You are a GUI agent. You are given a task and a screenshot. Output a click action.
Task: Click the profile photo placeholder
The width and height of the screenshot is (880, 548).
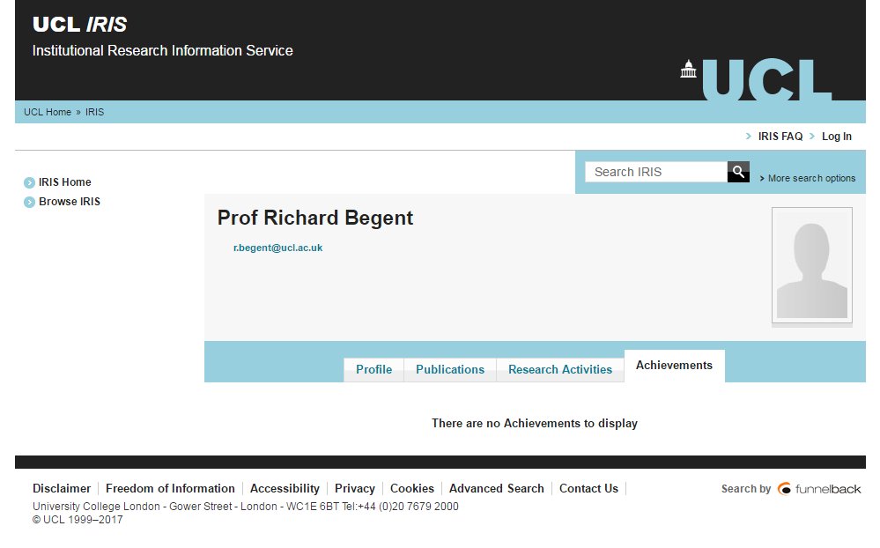click(811, 265)
